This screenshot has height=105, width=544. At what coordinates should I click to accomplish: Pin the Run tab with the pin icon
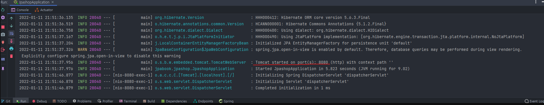(3, 69)
